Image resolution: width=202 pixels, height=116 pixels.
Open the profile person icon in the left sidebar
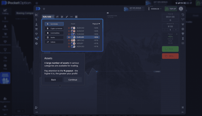37,24
